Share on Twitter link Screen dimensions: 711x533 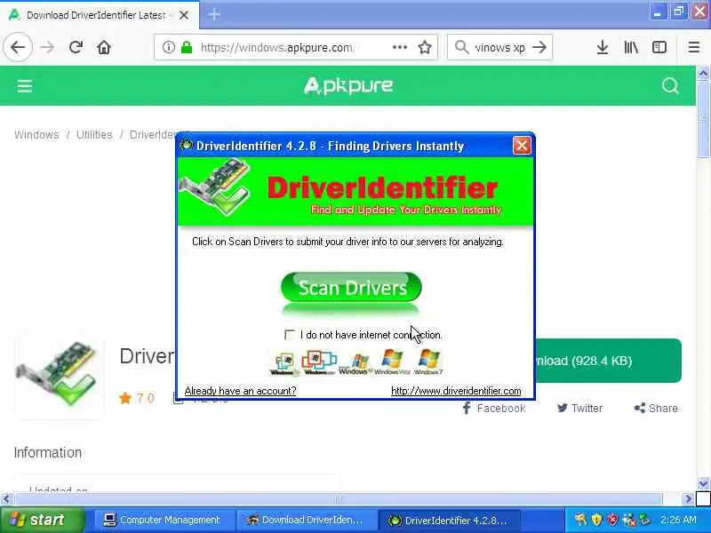[x=580, y=409]
